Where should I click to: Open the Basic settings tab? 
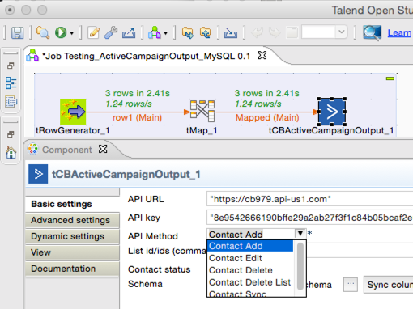point(72,204)
